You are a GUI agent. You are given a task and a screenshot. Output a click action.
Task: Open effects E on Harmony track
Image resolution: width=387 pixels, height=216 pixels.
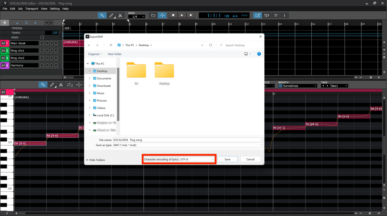[x=42, y=65]
